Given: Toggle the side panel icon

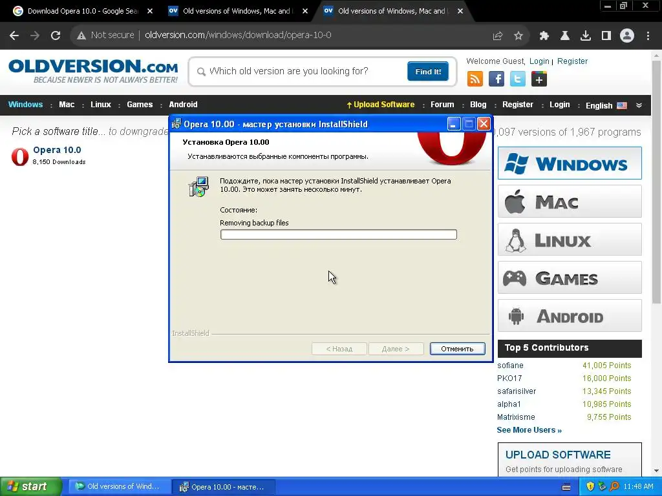Looking at the screenshot, I should pyautogui.click(x=606, y=36).
